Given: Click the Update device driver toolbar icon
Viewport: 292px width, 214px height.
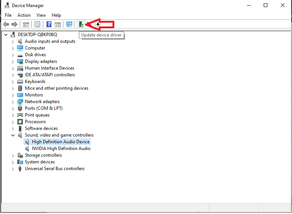Looking at the screenshot, I should click(x=81, y=25).
